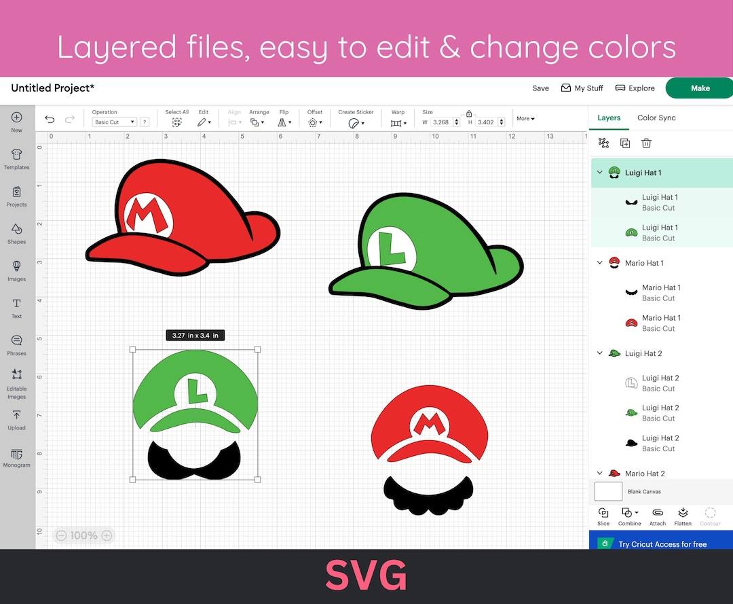
Task: Click the green Make button
Action: click(700, 88)
